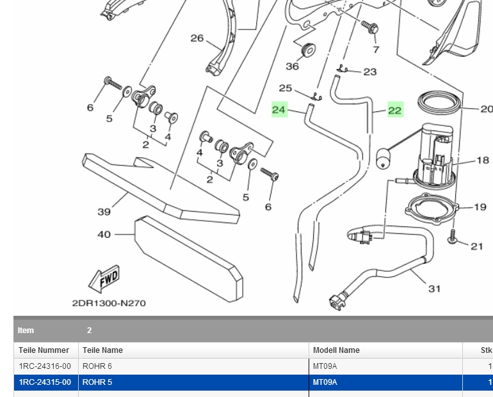Click part number 20 ring label
Image resolution: width=493 pixels, height=397 pixels.
click(x=487, y=109)
